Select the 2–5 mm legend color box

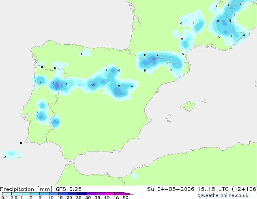tap(35, 194)
